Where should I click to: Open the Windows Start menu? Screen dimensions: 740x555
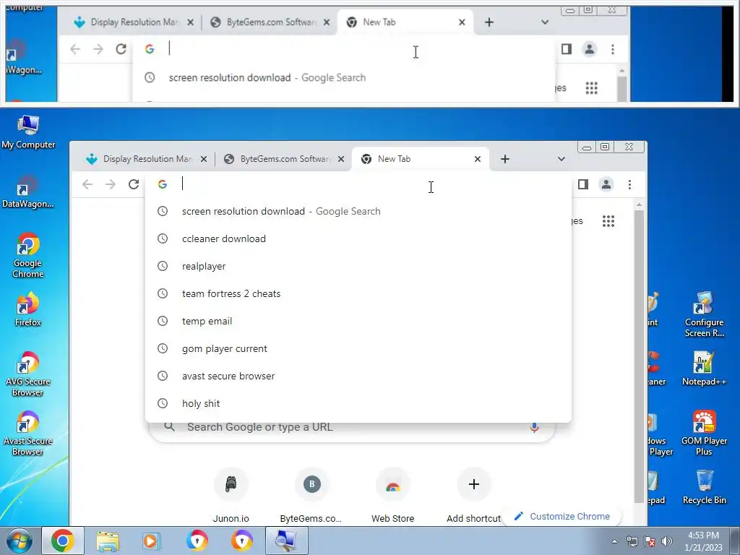(x=19, y=541)
